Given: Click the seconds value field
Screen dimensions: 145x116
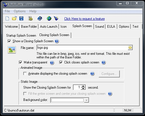Looking at the screenshot, I should coord(77,87).
